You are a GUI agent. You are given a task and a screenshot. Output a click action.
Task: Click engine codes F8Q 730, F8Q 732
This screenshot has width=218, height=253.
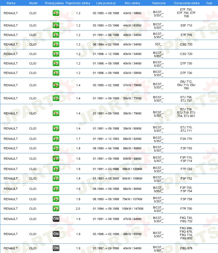click(186, 219)
